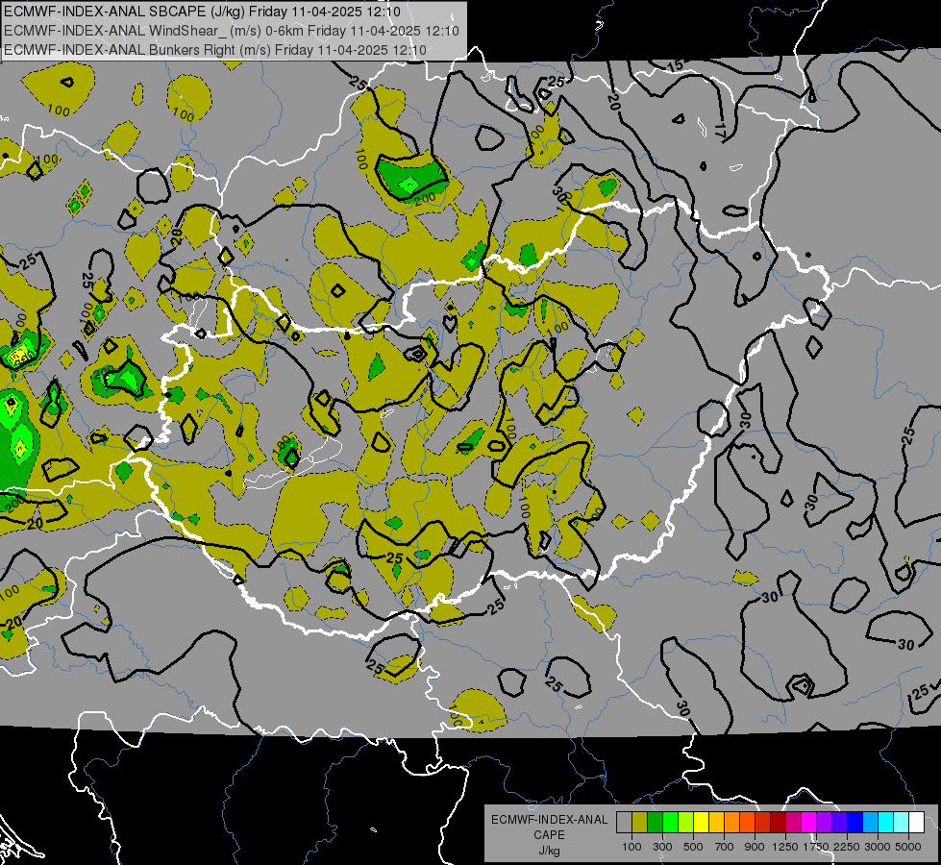Click the WindShear 0-6km header line
The image size is (941, 865).
(x=232, y=31)
